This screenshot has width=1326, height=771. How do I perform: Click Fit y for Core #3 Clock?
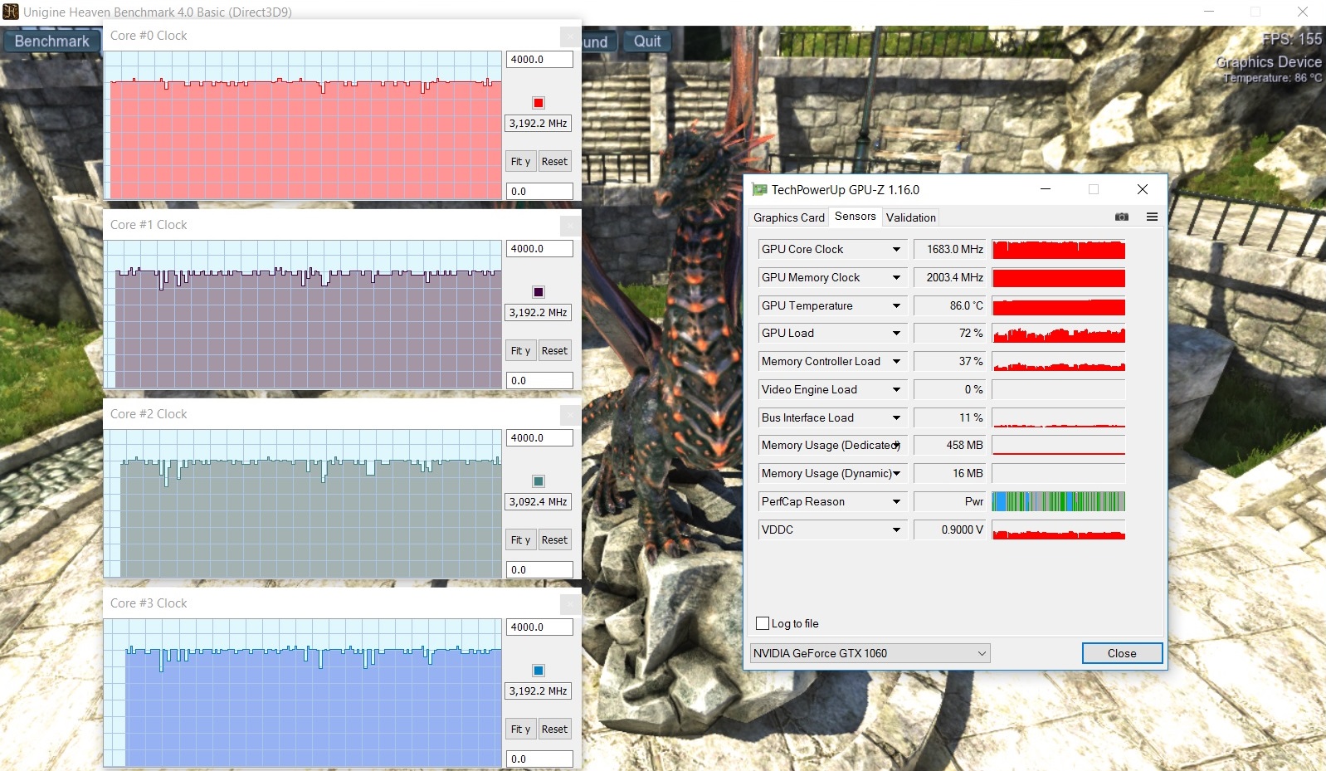pos(520,729)
